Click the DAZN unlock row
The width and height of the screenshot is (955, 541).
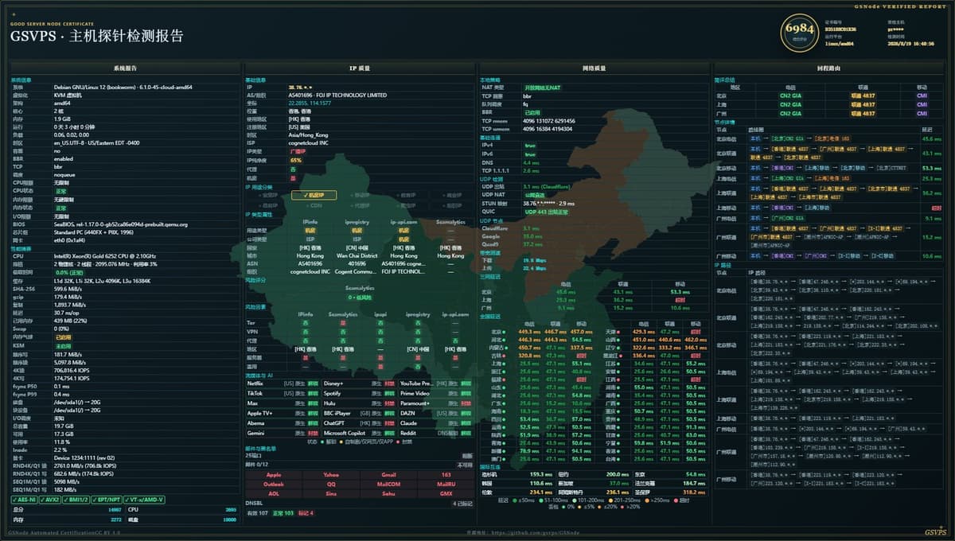click(x=436, y=414)
